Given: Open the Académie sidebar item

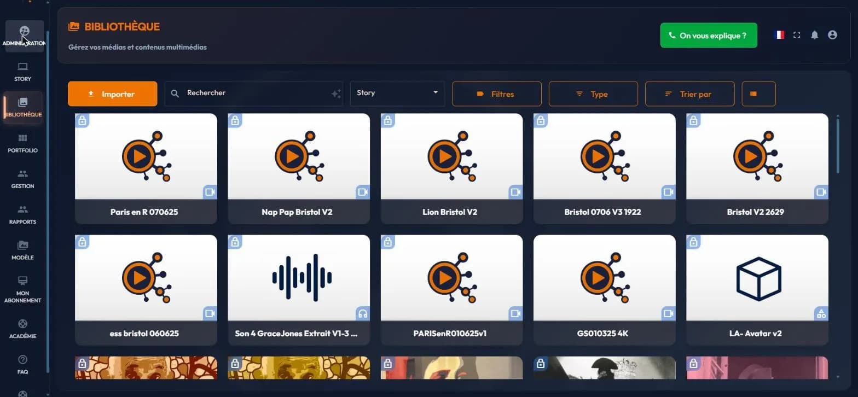Looking at the screenshot, I should coord(23,329).
